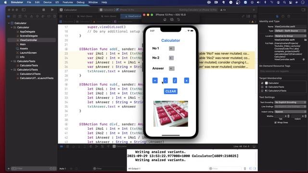Select Assets in navigator

coord(24,49)
